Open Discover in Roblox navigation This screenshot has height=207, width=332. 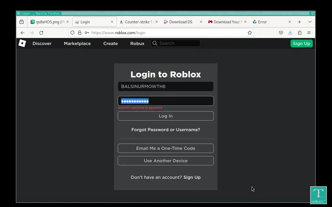(x=42, y=43)
